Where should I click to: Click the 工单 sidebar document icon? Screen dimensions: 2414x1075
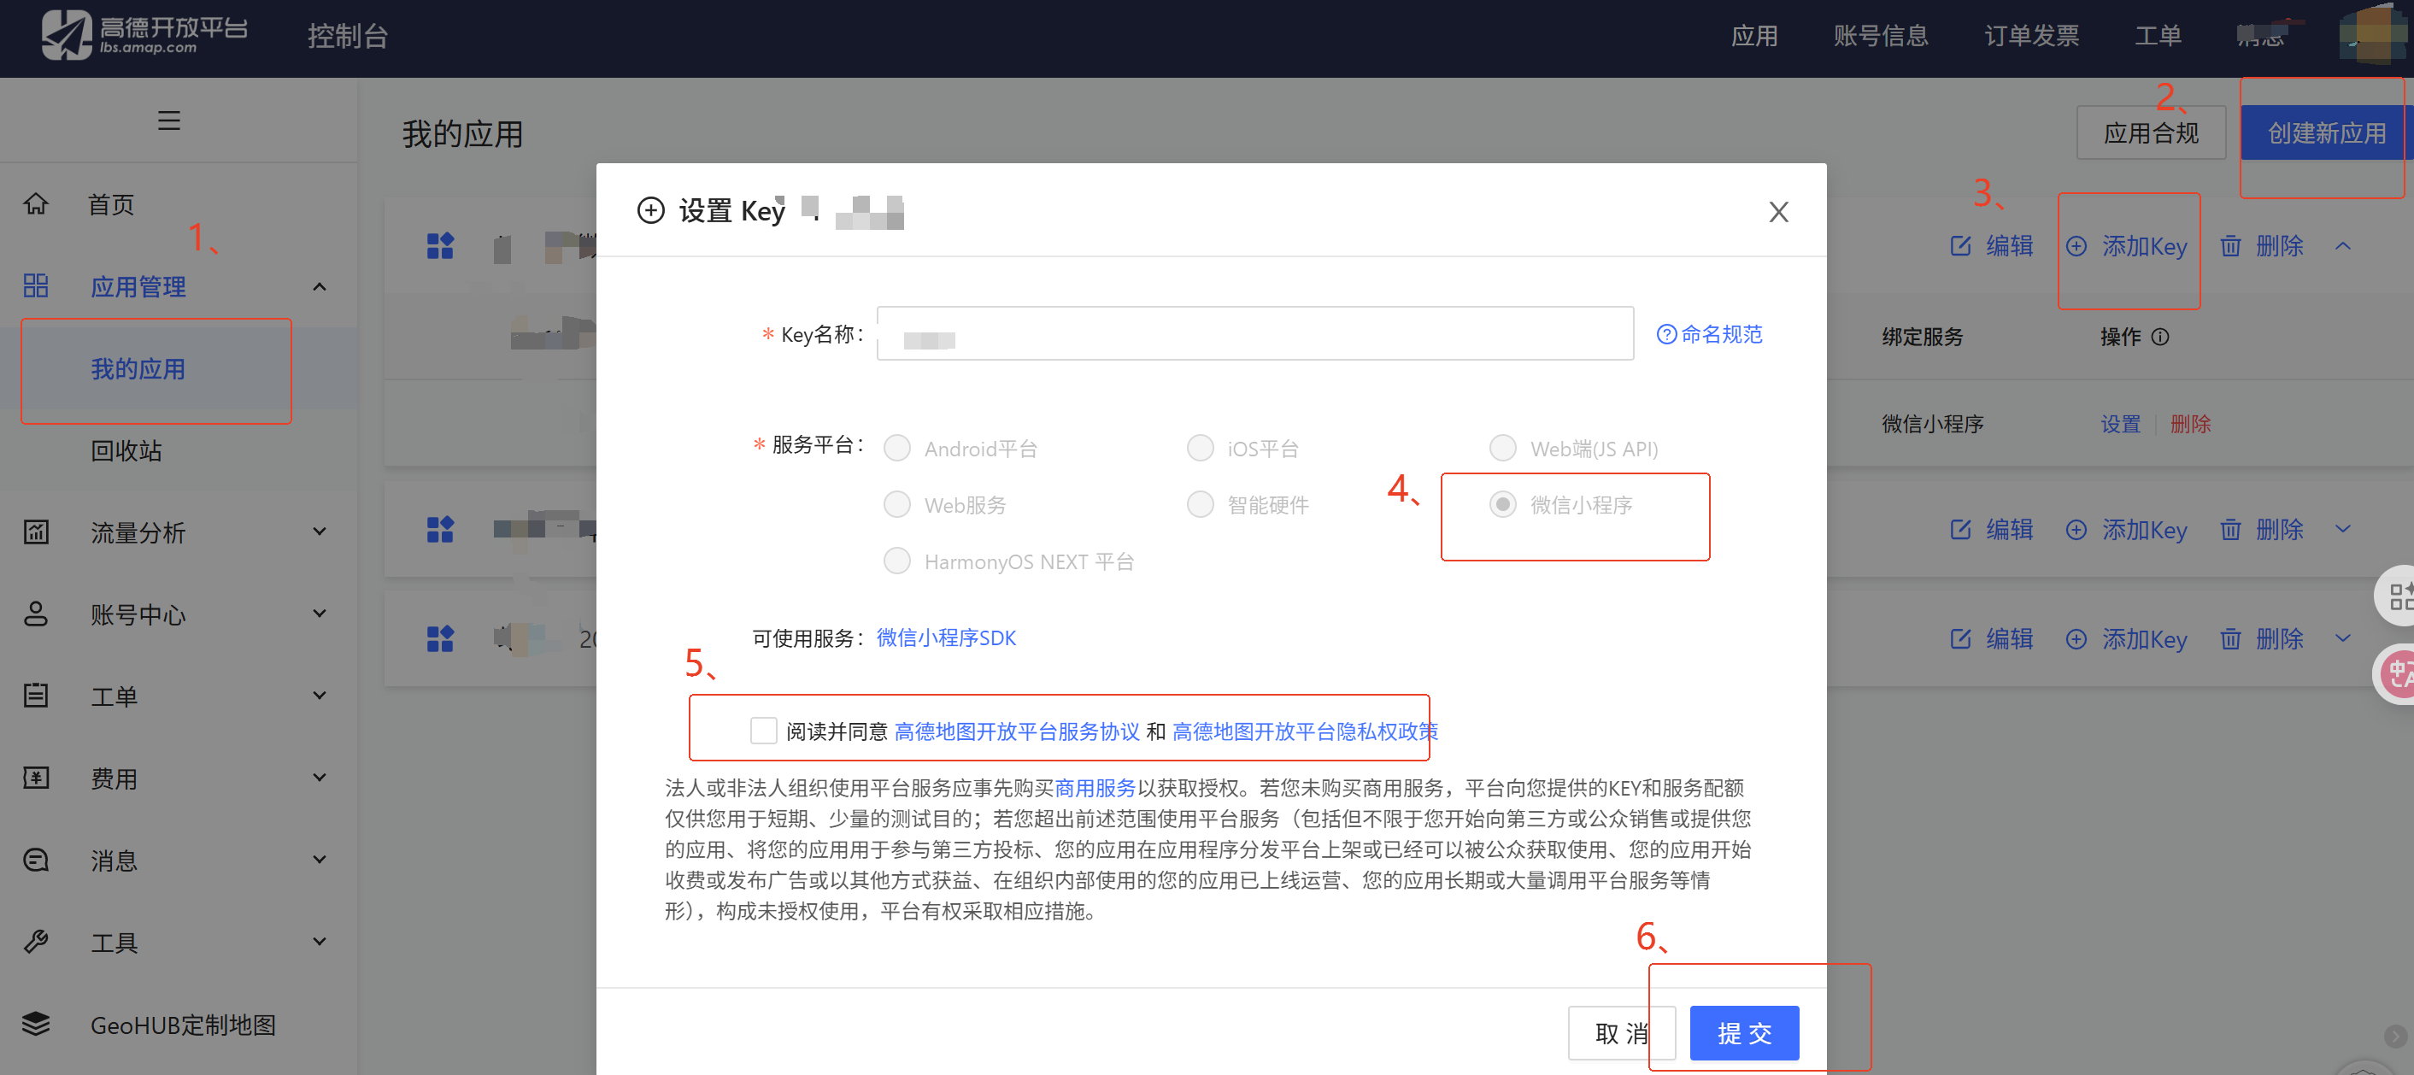point(36,696)
